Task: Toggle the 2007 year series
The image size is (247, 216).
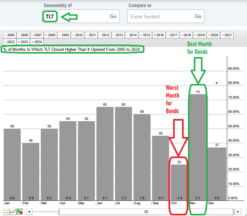Action: (37, 35)
